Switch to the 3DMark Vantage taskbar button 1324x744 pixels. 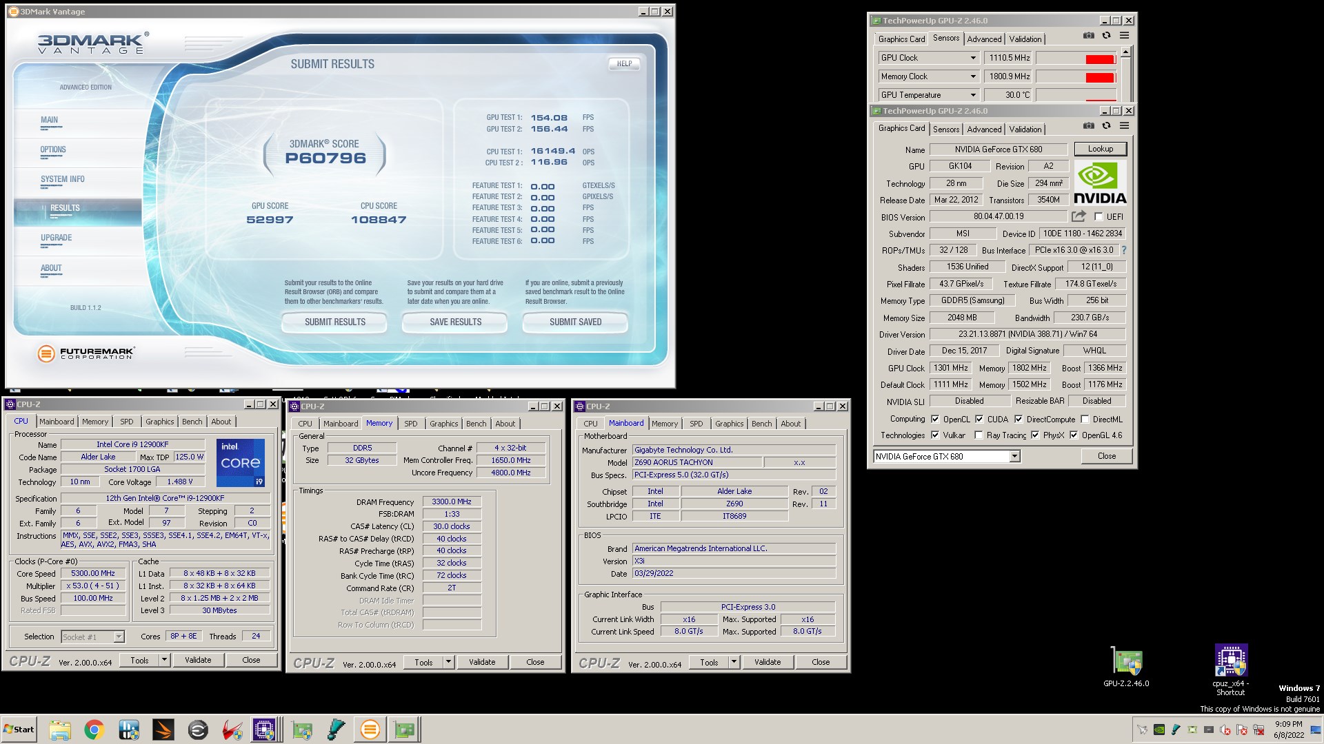click(370, 730)
